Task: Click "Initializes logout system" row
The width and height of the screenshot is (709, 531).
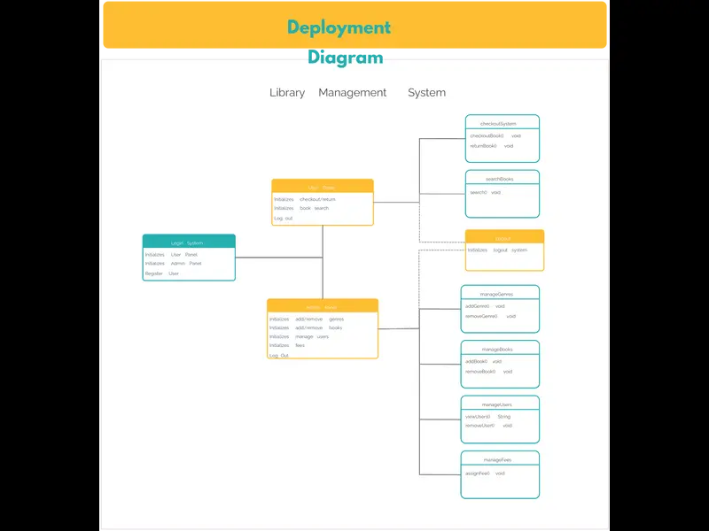Action: pos(497,250)
